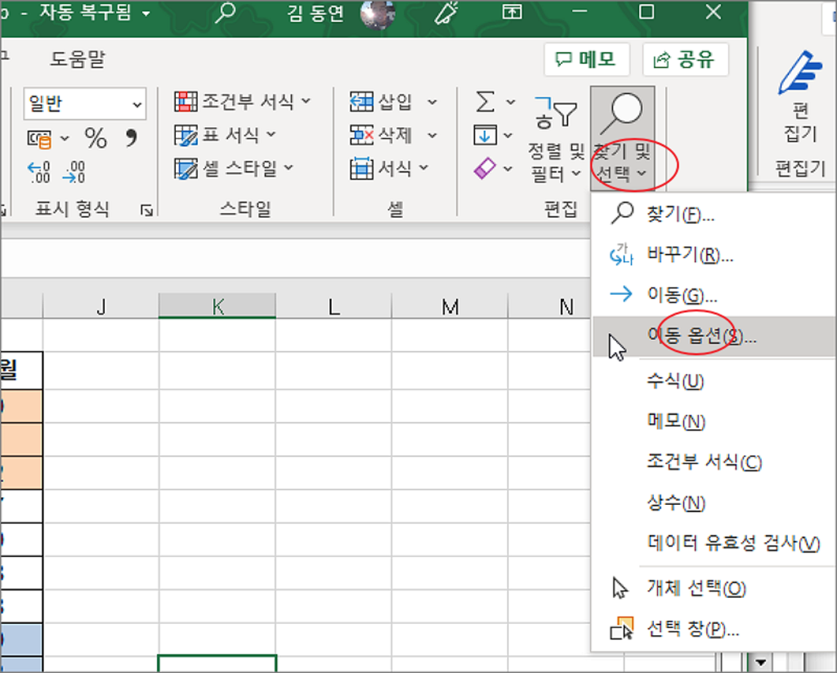Click the accounting number format icon
Image resolution: width=837 pixels, height=673 pixels.
(40, 138)
